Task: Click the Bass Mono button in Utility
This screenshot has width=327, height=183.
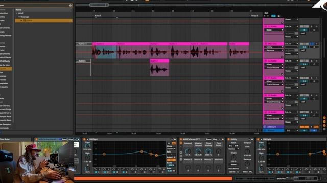Action: (x=233, y=169)
